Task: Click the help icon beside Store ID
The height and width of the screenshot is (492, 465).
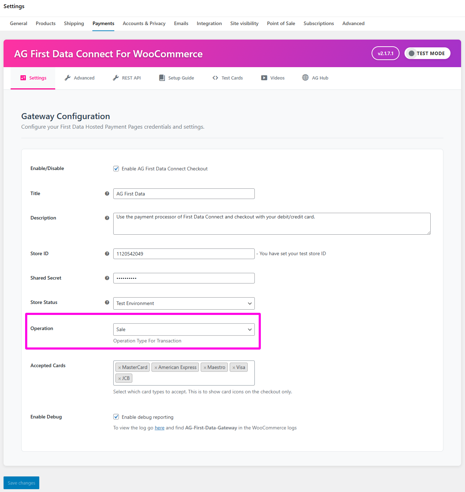Action: [x=107, y=254]
